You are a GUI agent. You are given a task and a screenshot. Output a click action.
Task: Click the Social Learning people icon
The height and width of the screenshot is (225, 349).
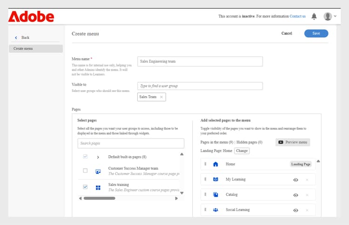pos(215,210)
